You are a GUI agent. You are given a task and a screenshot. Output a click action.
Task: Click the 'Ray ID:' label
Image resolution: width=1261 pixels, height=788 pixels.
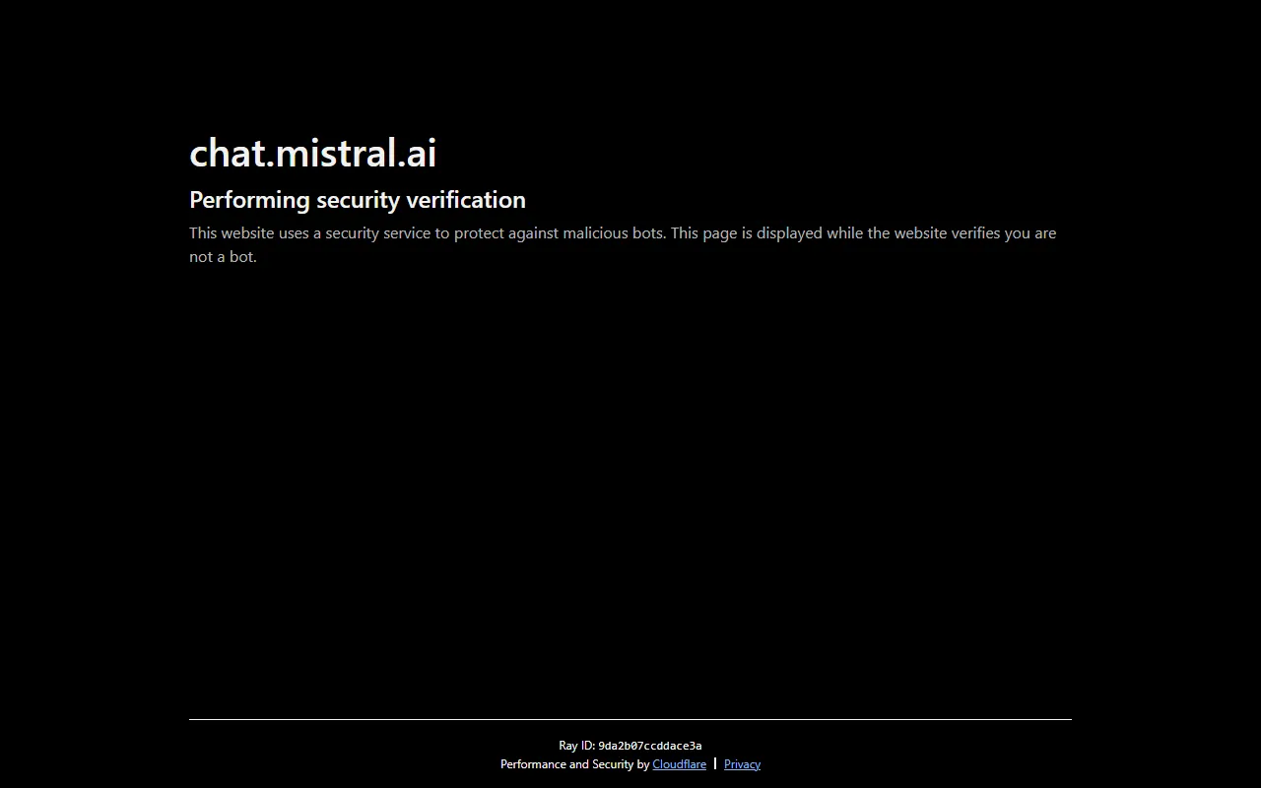coord(576,747)
